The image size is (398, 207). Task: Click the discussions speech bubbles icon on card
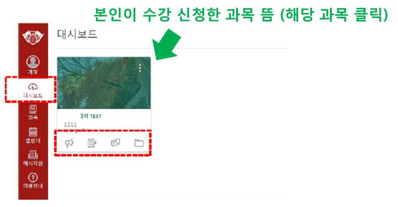pos(116,143)
